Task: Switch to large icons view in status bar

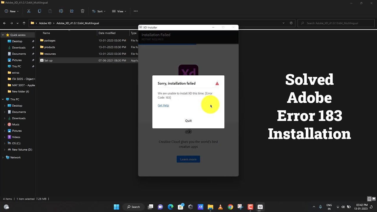Action: pyautogui.click(x=374, y=199)
